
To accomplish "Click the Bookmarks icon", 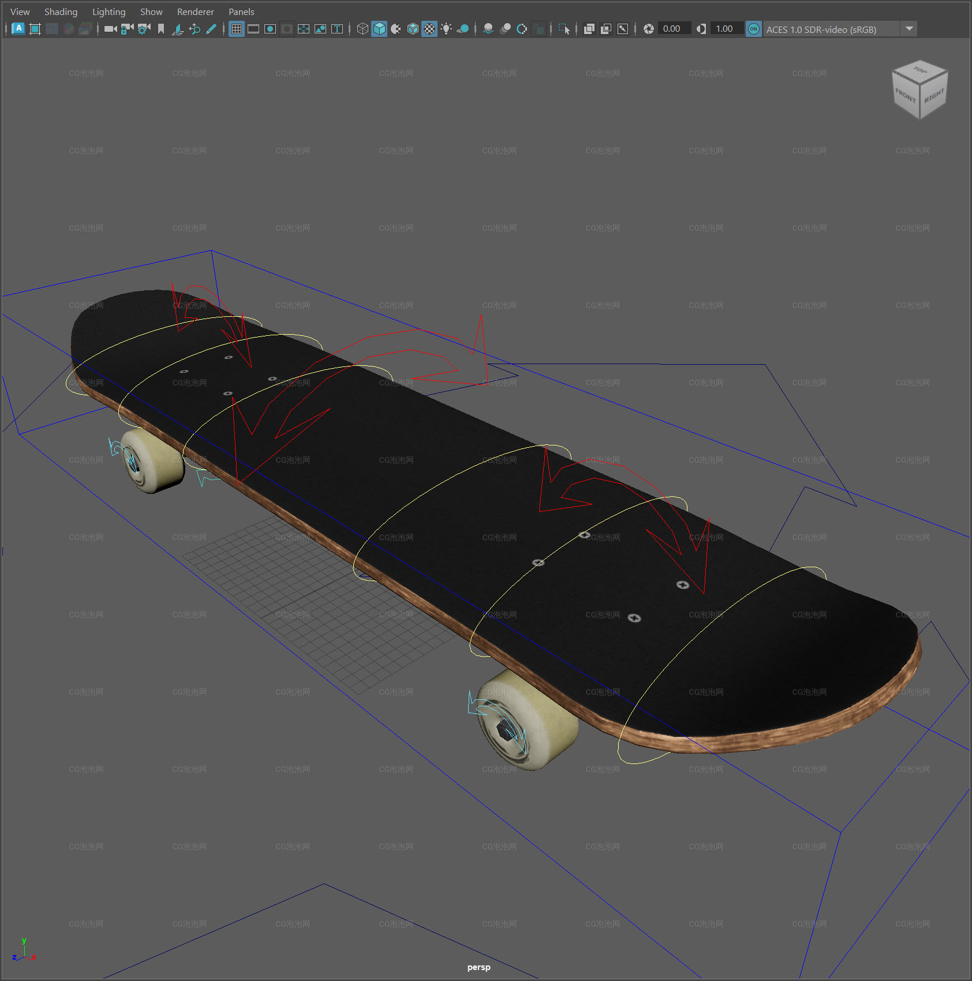I will click(x=161, y=29).
